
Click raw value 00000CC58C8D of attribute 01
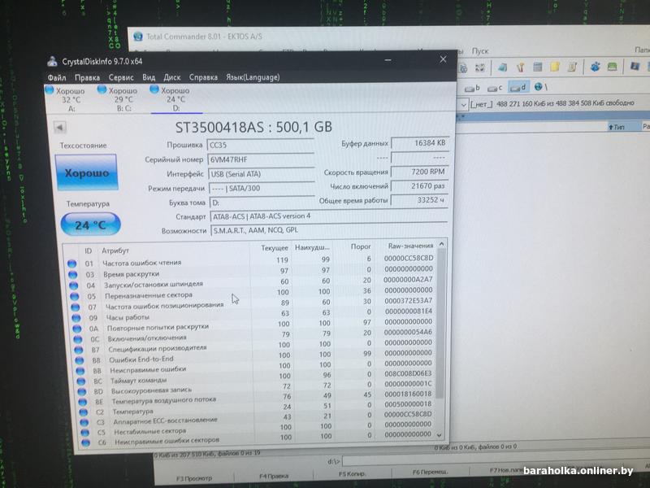click(409, 258)
